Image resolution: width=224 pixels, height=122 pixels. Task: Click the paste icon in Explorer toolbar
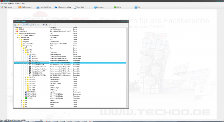[33, 25]
